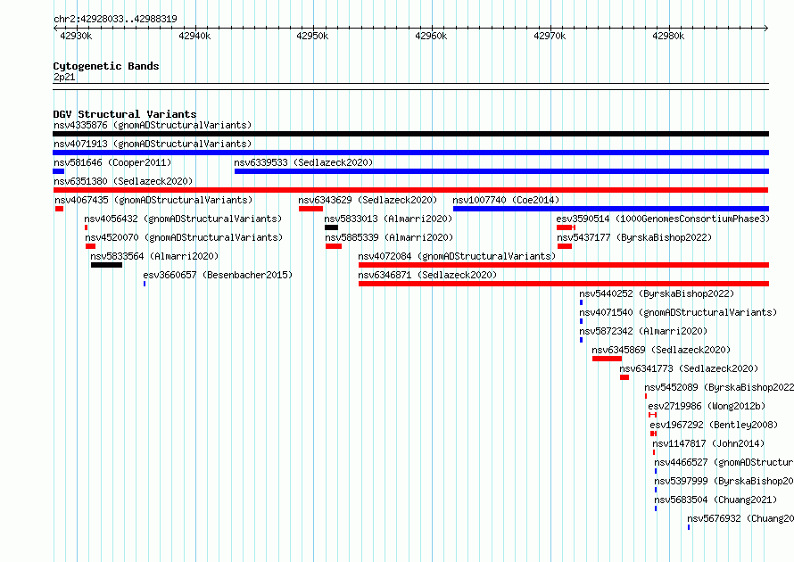Screen dimensions: 794x562
Task: Click red bar under nsv5885339
Action: point(333,246)
